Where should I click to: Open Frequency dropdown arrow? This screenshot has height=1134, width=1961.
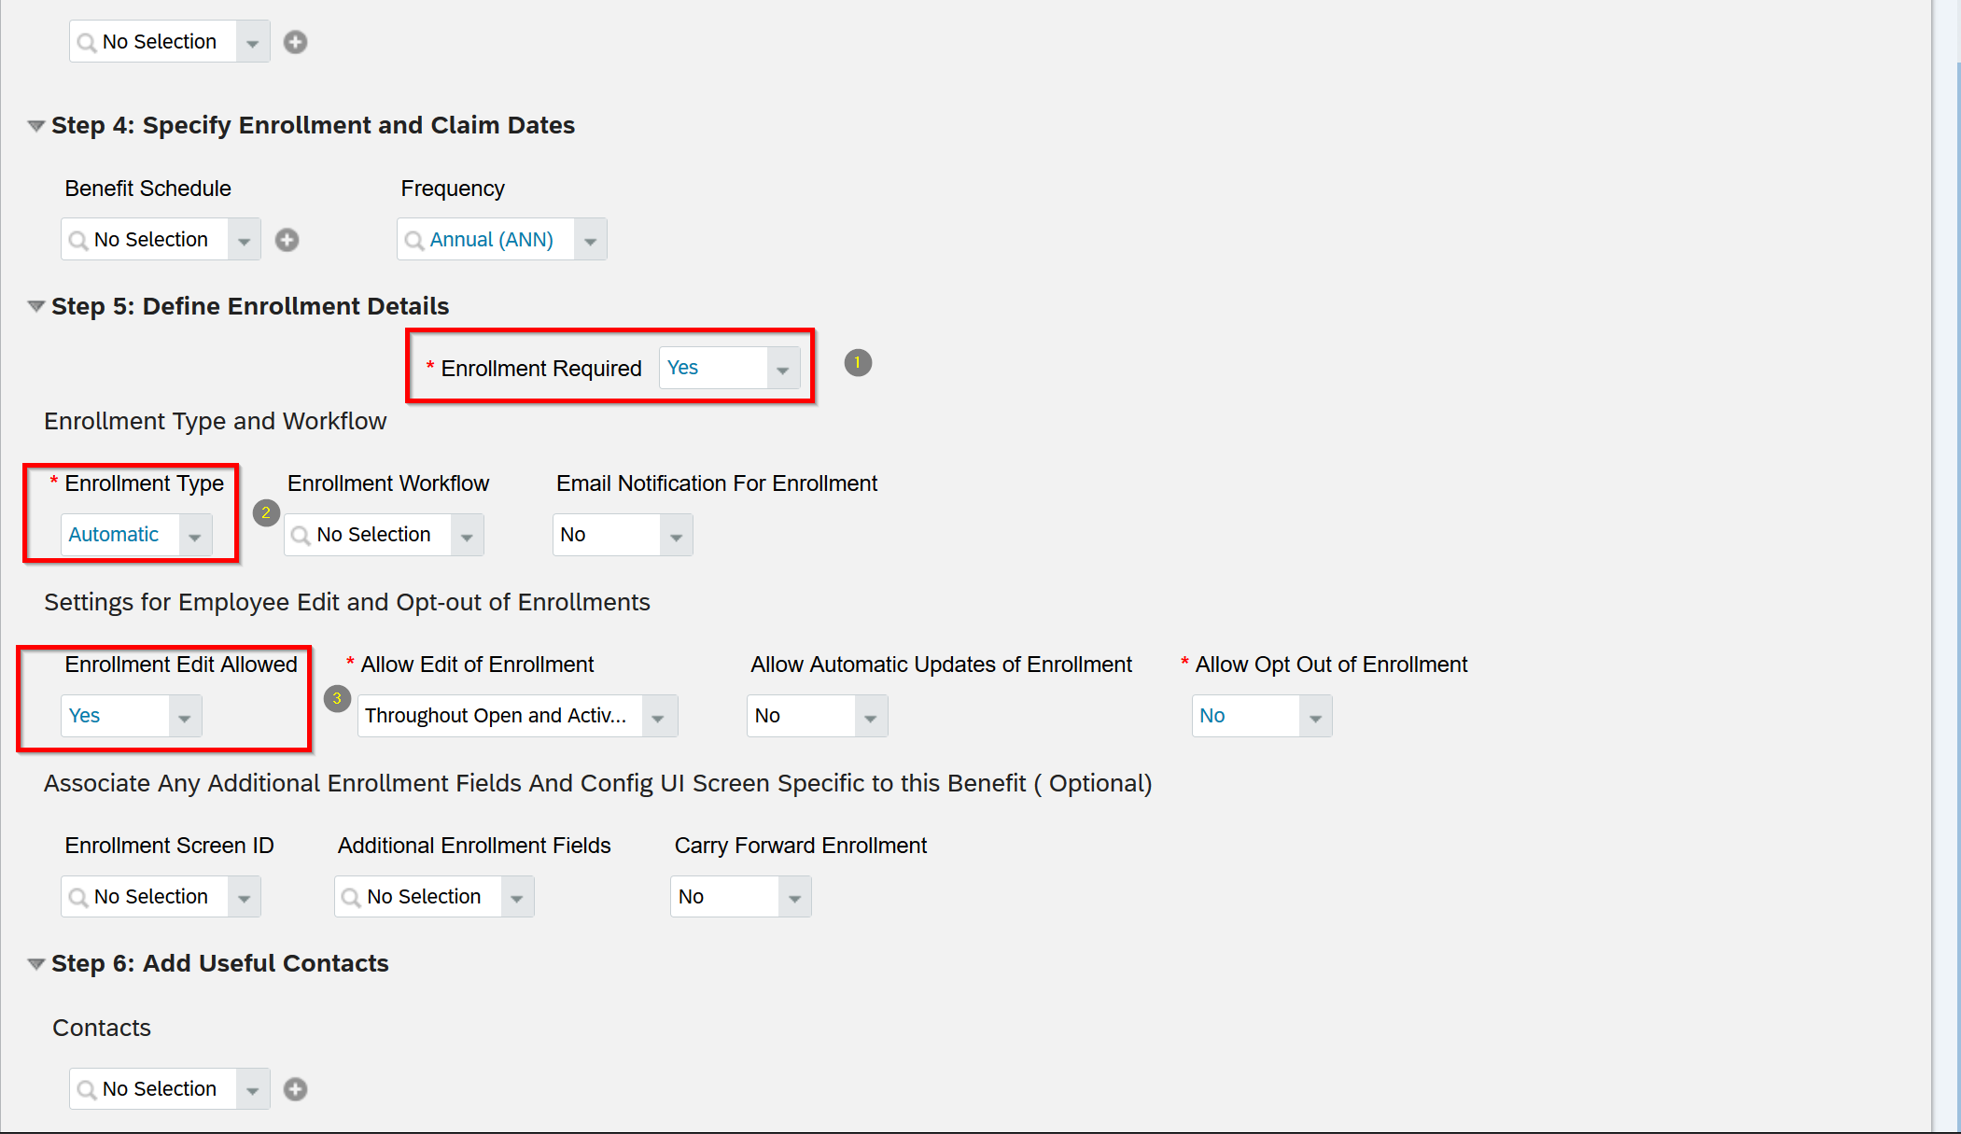point(590,240)
